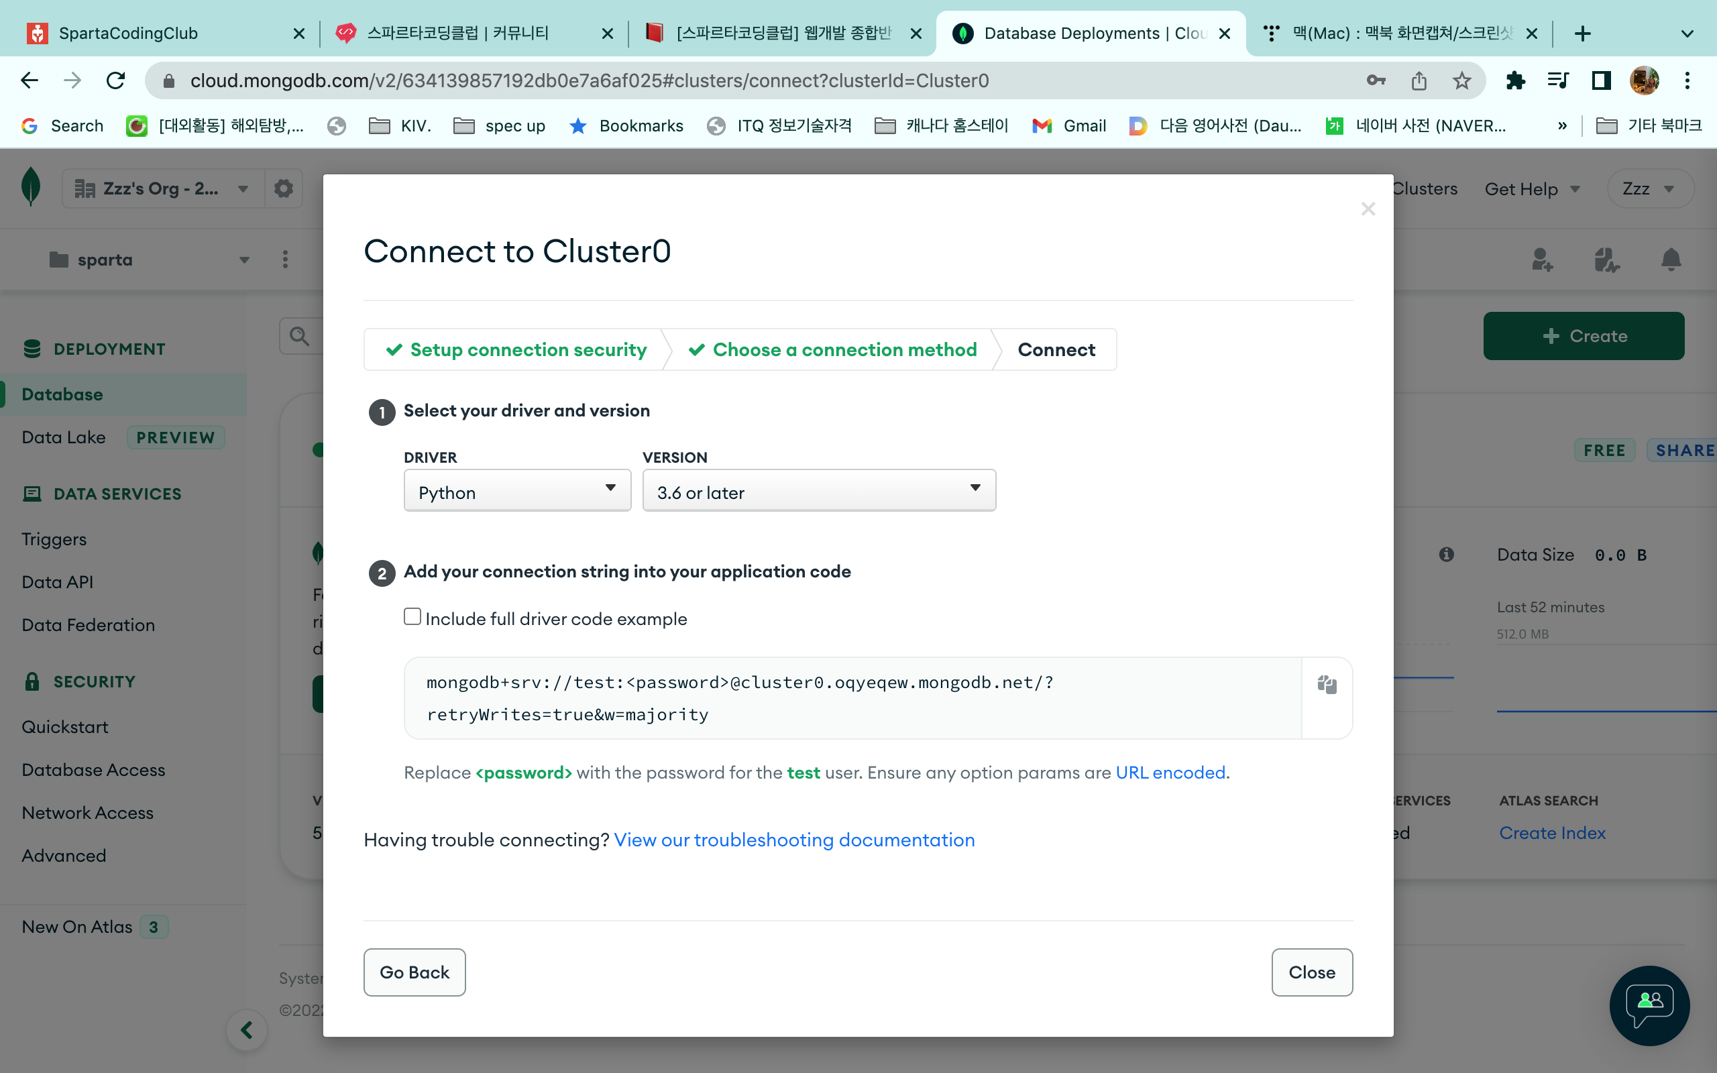1717x1073 pixels.
Task: Open Chrome extensions puzzle icon
Action: point(1515,81)
